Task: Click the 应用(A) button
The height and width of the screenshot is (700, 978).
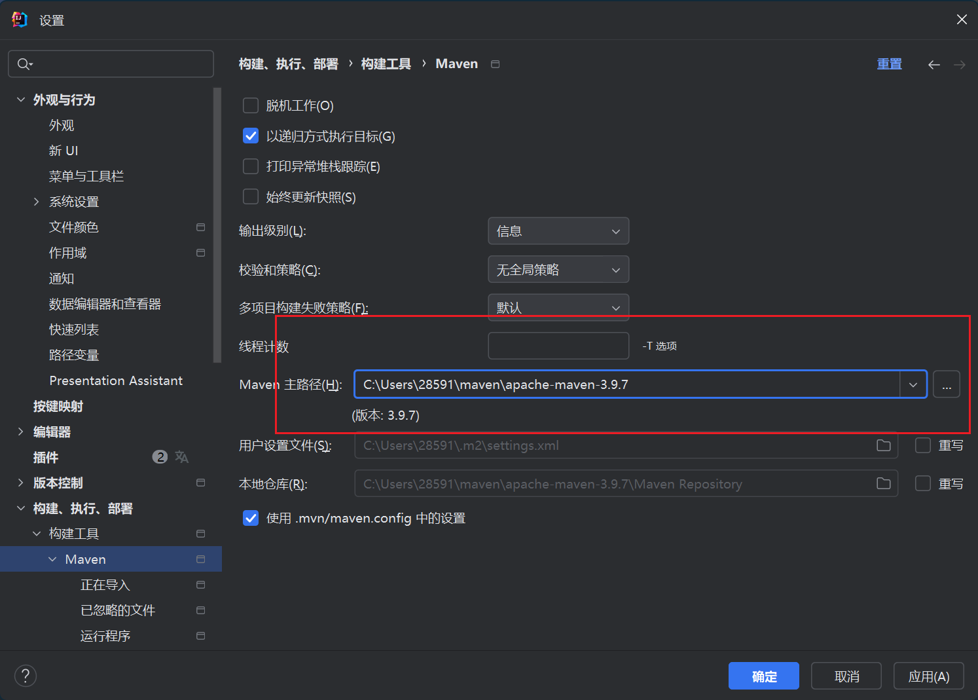Action: tap(929, 676)
